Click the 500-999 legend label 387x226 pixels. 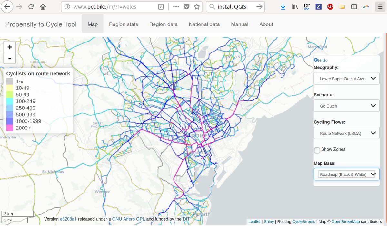pos(25,115)
